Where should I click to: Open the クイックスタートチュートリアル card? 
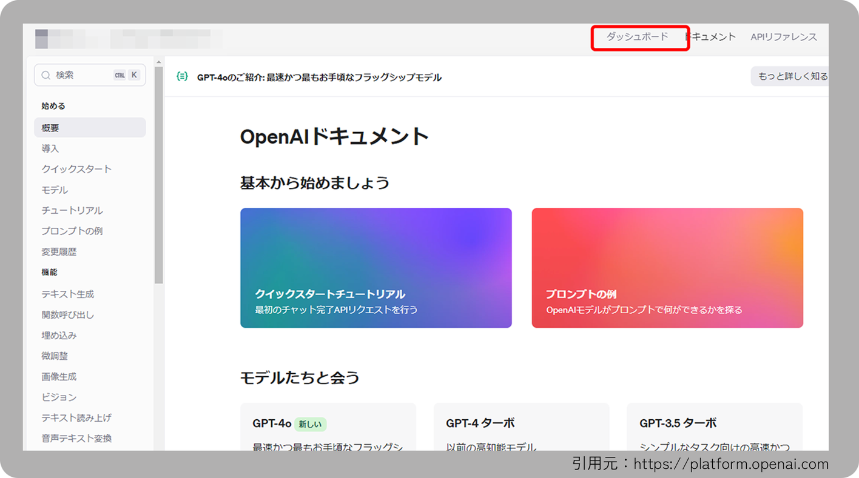coord(376,268)
